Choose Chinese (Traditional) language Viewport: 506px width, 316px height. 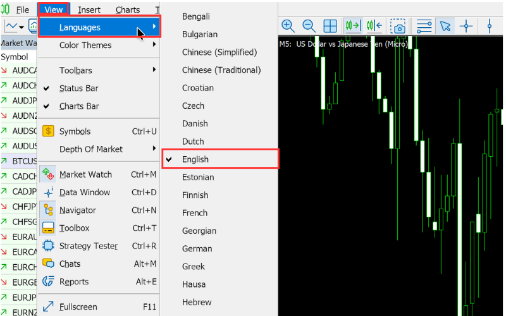(x=221, y=70)
